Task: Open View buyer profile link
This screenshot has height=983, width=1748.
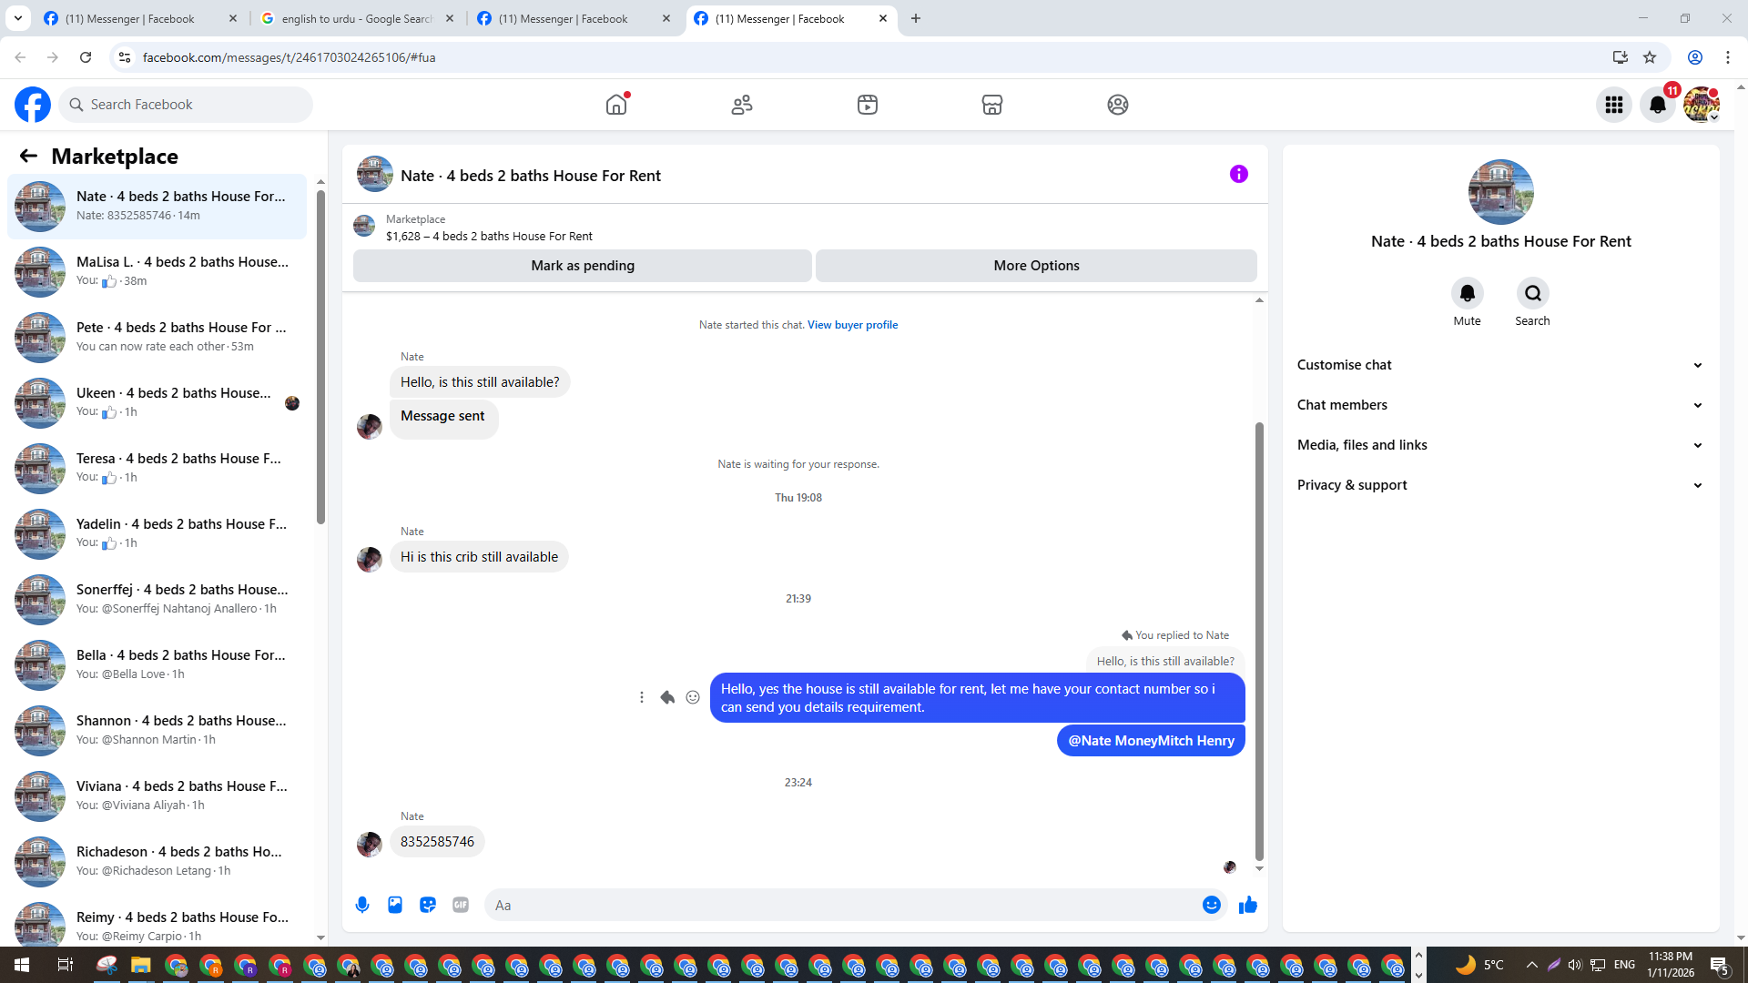Action: coord(852,325)
